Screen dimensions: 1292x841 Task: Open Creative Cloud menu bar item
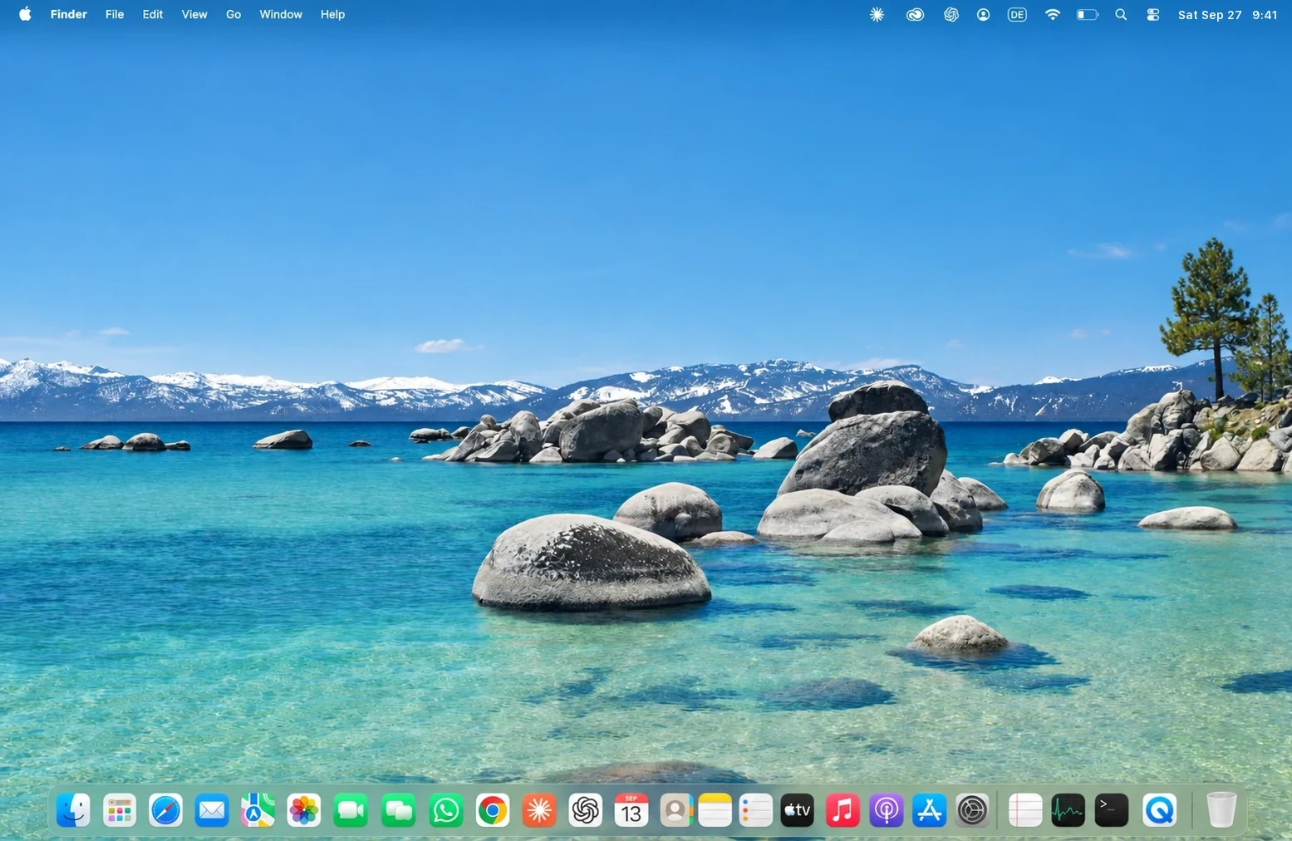tap(915, 15)
